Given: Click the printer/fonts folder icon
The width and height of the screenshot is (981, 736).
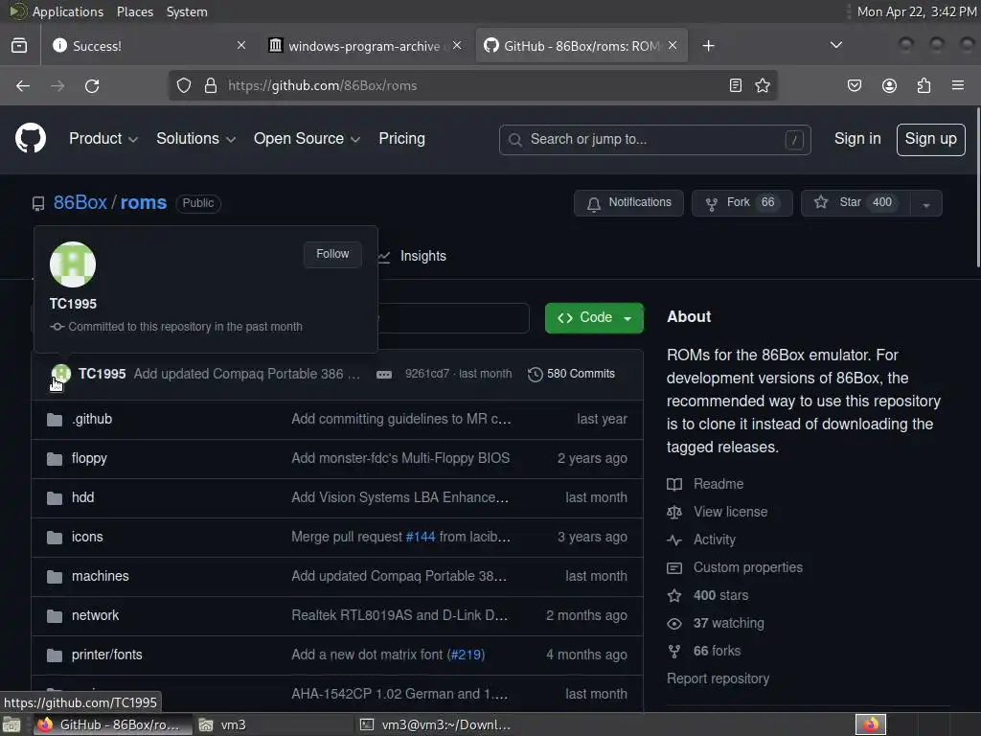Looking at the screenshot, I should (55, 655).
